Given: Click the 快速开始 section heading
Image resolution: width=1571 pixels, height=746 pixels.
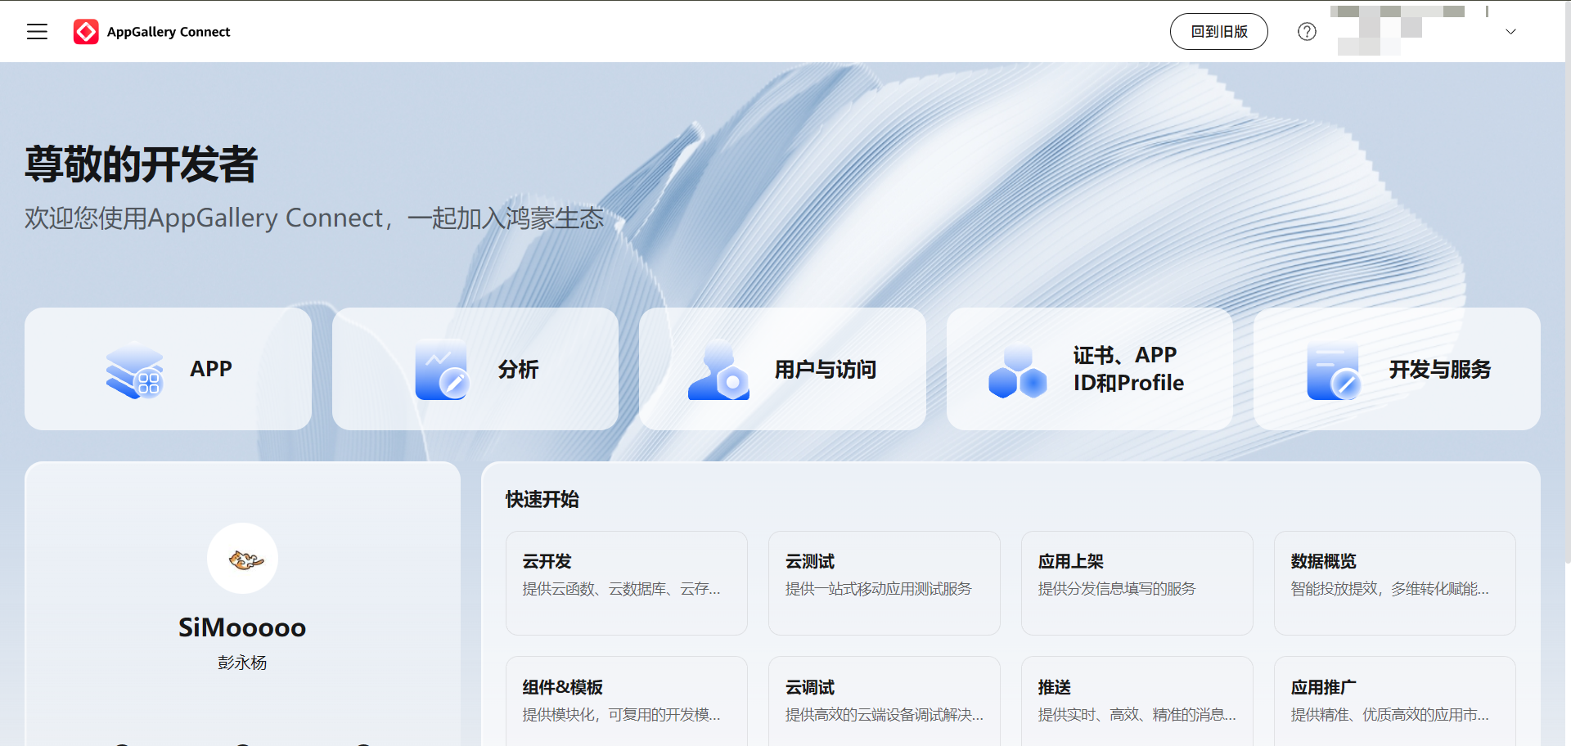Looking at the screenshot, I should 542,500.
